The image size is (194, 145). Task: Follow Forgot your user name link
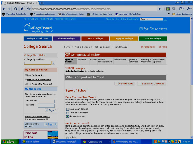coord(37,116)
